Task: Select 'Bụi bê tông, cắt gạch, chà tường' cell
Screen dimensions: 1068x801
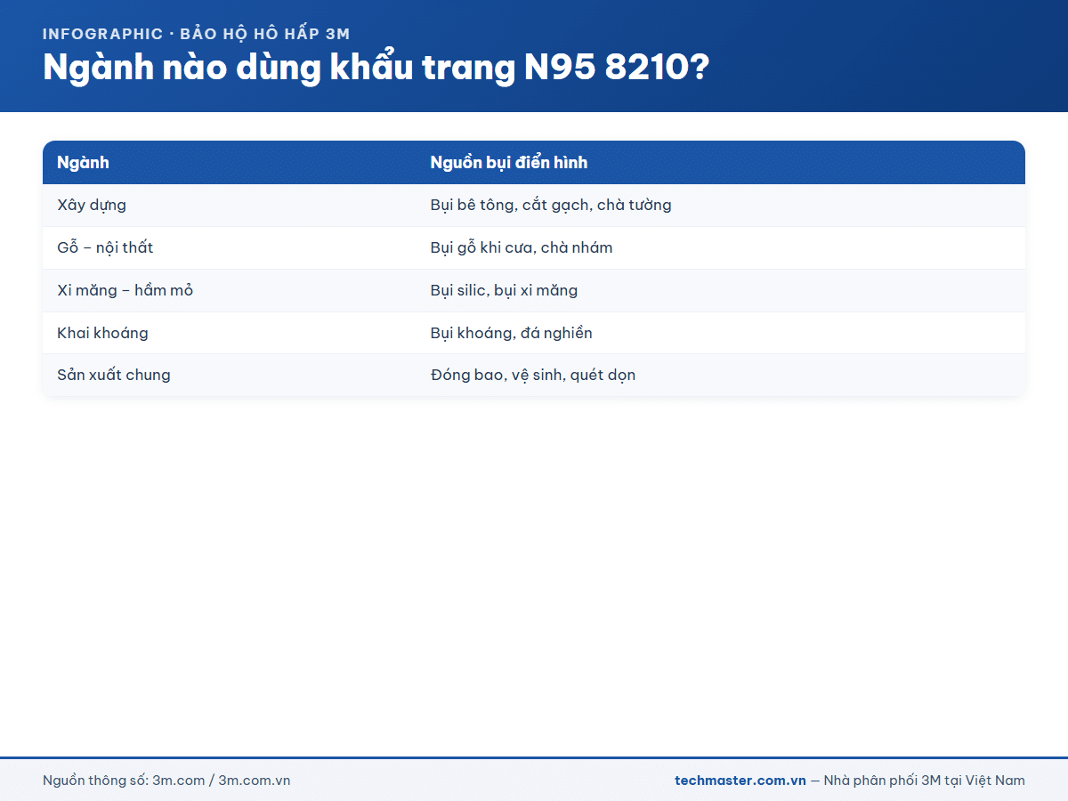Action: coord(720,206)
